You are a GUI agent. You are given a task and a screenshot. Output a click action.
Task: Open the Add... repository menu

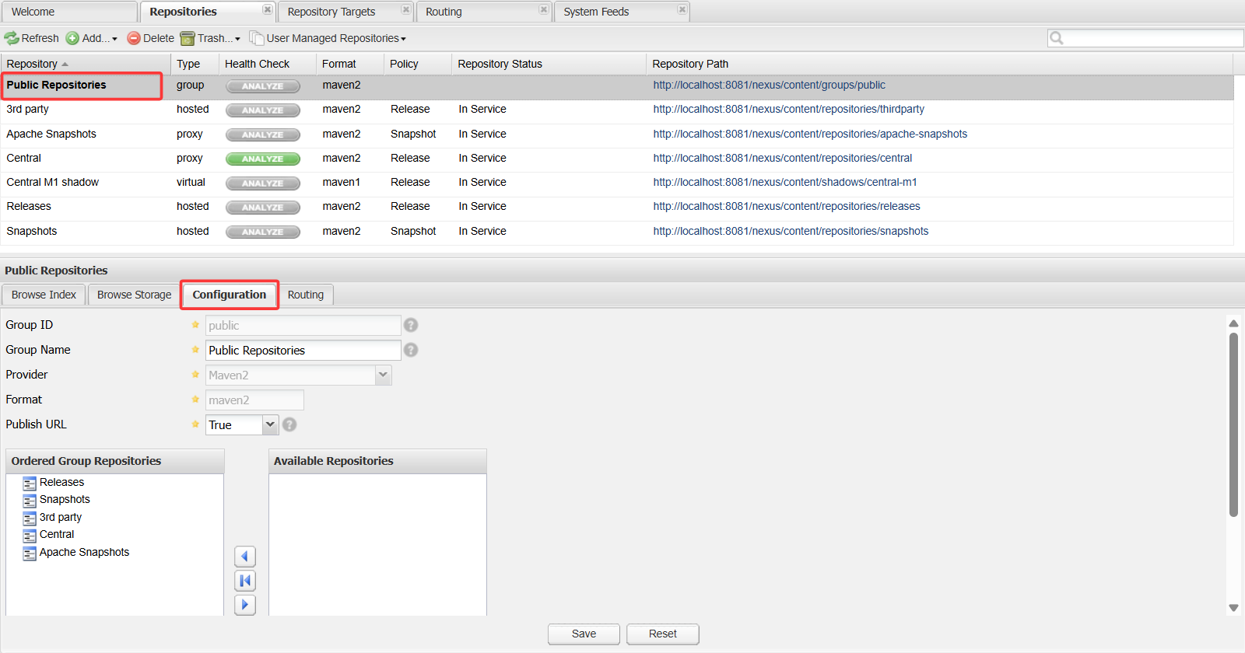(91, 38)
